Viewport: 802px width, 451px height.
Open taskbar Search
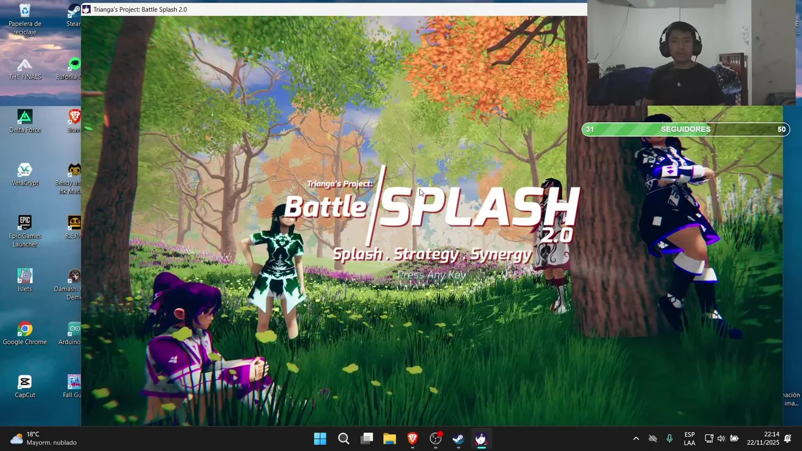tap(343, 438)
